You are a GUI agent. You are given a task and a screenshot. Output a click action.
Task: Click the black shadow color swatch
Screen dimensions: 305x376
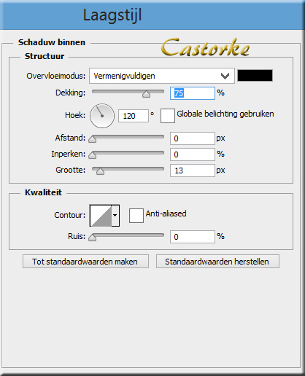[x=255, y=76]
